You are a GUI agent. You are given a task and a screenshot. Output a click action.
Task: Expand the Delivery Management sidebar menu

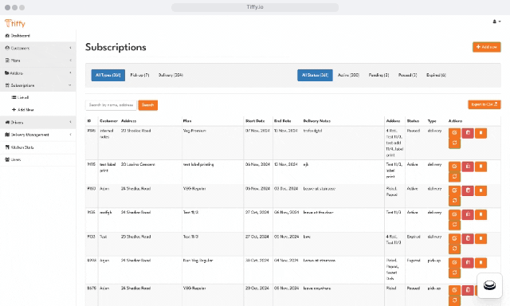click(38, 135)
